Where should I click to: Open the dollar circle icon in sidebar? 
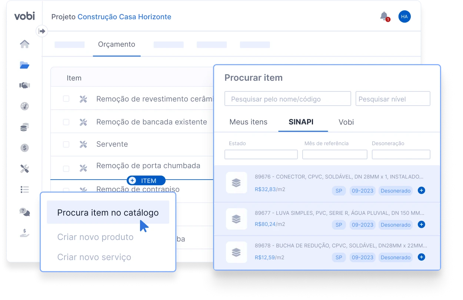coord(24,148)
